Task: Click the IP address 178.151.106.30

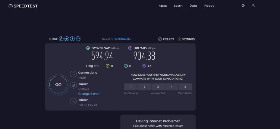Action: (88, 105)
